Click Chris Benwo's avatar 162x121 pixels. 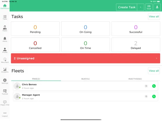[17, 86]
